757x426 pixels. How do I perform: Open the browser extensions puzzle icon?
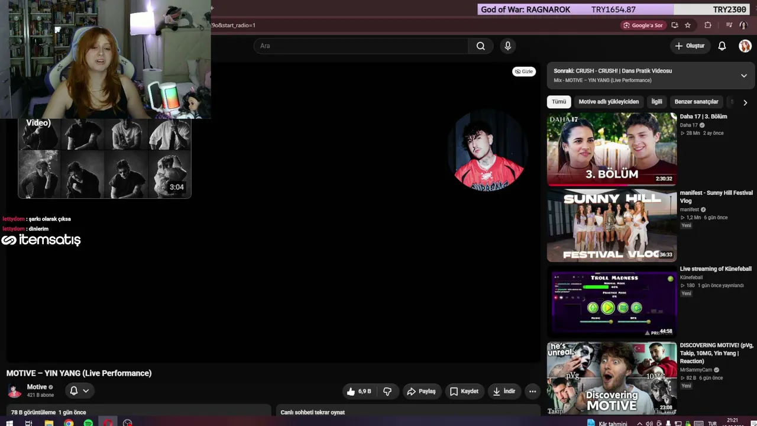[x=708, y=25]
